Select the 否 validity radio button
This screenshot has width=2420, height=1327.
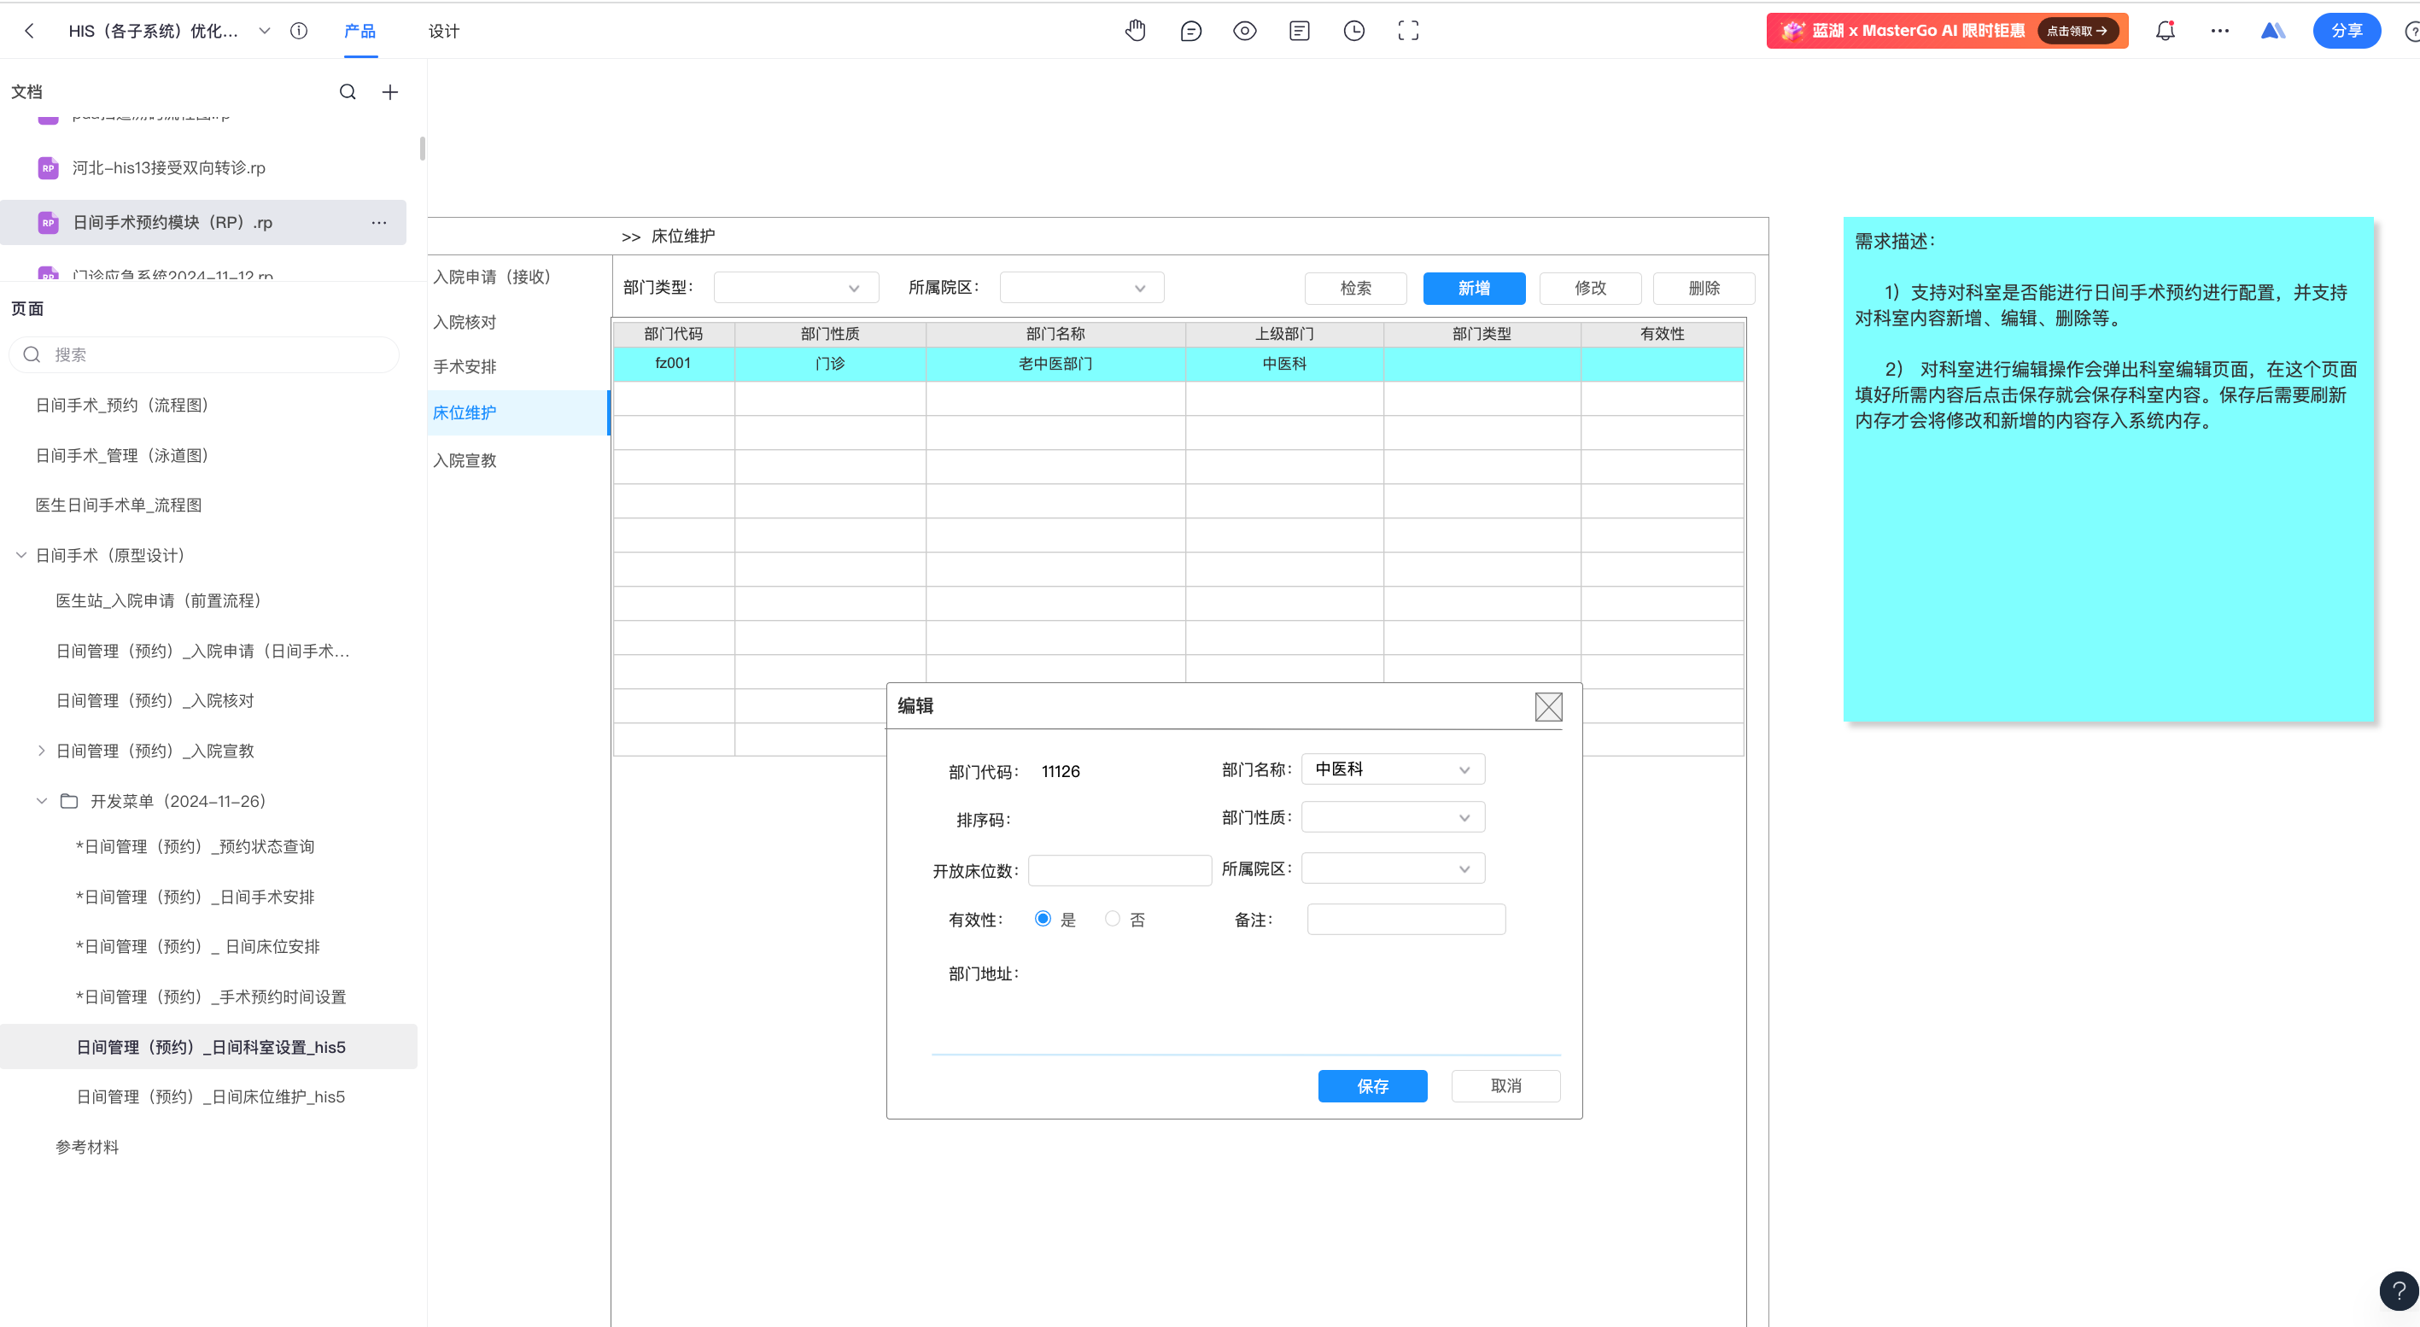point(1113,919)
